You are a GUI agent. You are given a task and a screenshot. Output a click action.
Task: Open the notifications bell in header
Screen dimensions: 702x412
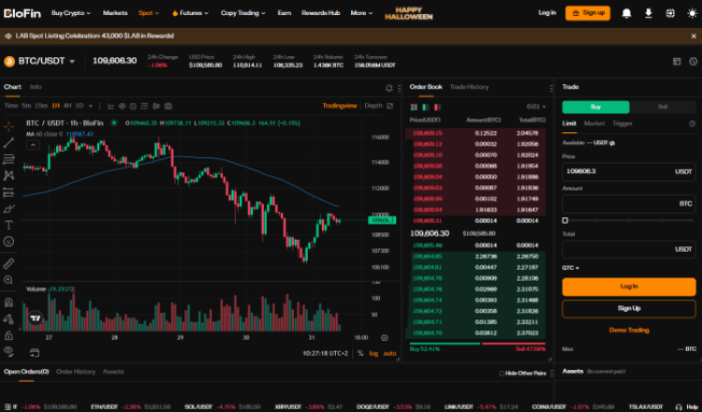click(x=626, y=13)
